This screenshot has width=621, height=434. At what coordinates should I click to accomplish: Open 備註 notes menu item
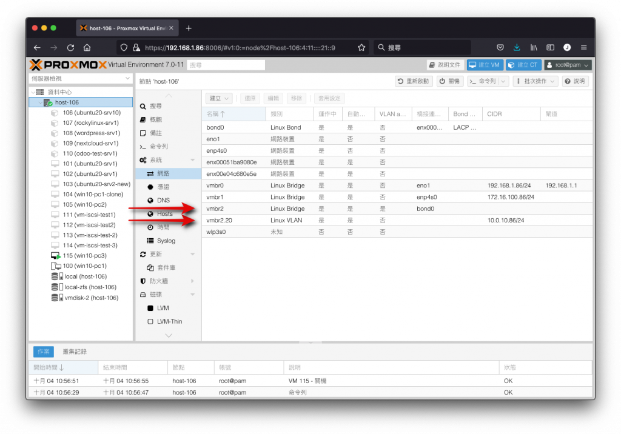169,133
